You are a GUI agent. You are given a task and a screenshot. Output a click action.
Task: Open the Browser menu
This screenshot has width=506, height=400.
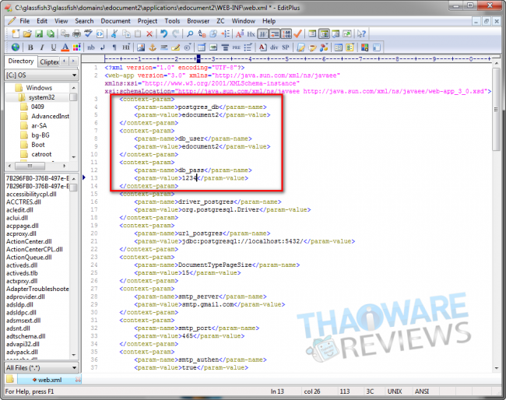tap(199, 21)
